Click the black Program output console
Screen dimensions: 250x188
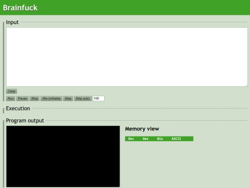point(63,156)
